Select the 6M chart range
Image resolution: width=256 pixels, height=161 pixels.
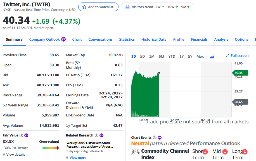pyautogui.click(x=161, y=57)
